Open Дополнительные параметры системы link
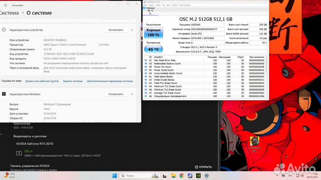The image size is (321, 180). click(x=110, y=81)
